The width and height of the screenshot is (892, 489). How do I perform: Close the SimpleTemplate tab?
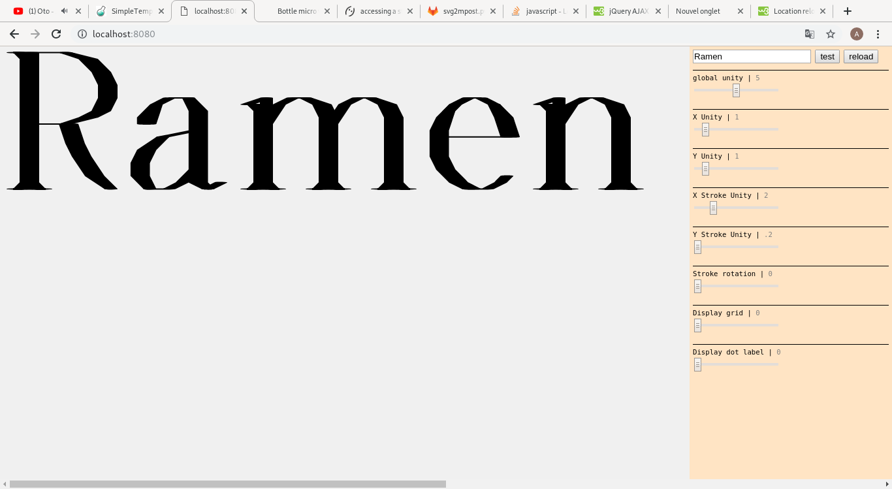161,11
